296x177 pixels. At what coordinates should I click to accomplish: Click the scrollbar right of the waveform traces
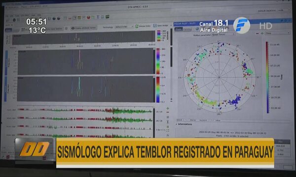click(x=154, y=122)
